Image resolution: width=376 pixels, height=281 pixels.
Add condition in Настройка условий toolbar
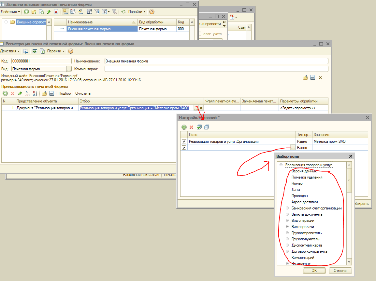[184, 127]
